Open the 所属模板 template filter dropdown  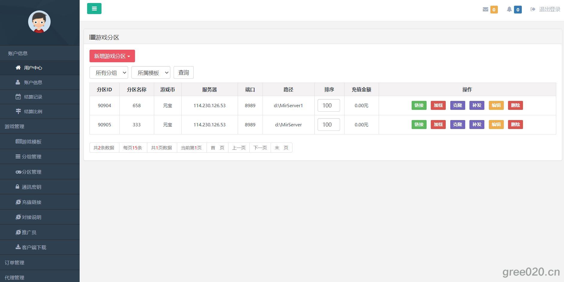coord(151,73)
